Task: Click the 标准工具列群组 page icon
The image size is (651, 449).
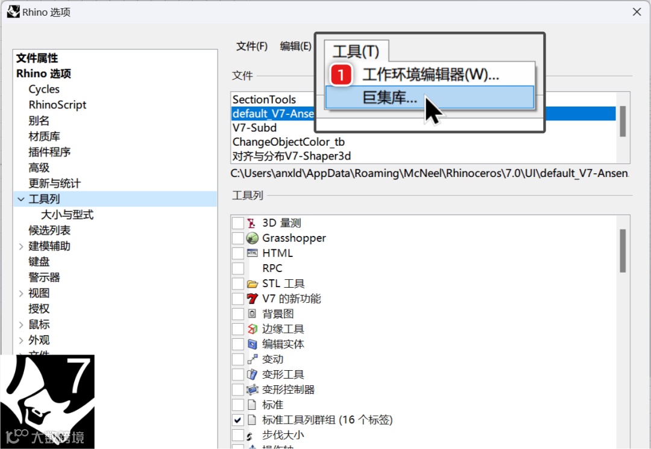Action: coord(251,420)
